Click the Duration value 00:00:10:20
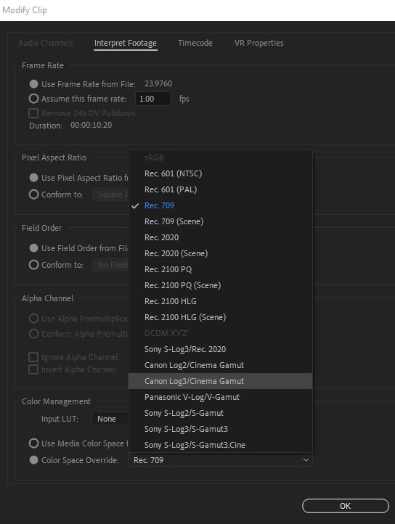 91,125
